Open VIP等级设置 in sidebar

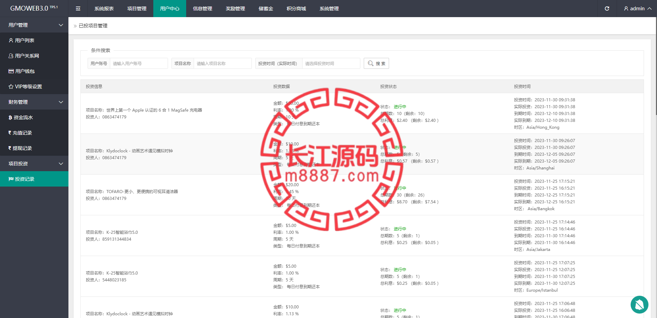(x=34, y=87)
